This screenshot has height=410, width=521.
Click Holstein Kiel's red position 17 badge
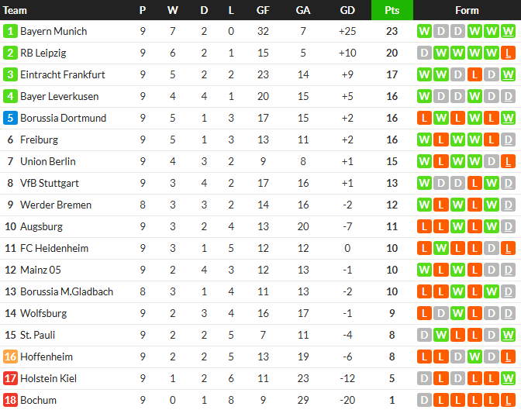click(10, 379)
